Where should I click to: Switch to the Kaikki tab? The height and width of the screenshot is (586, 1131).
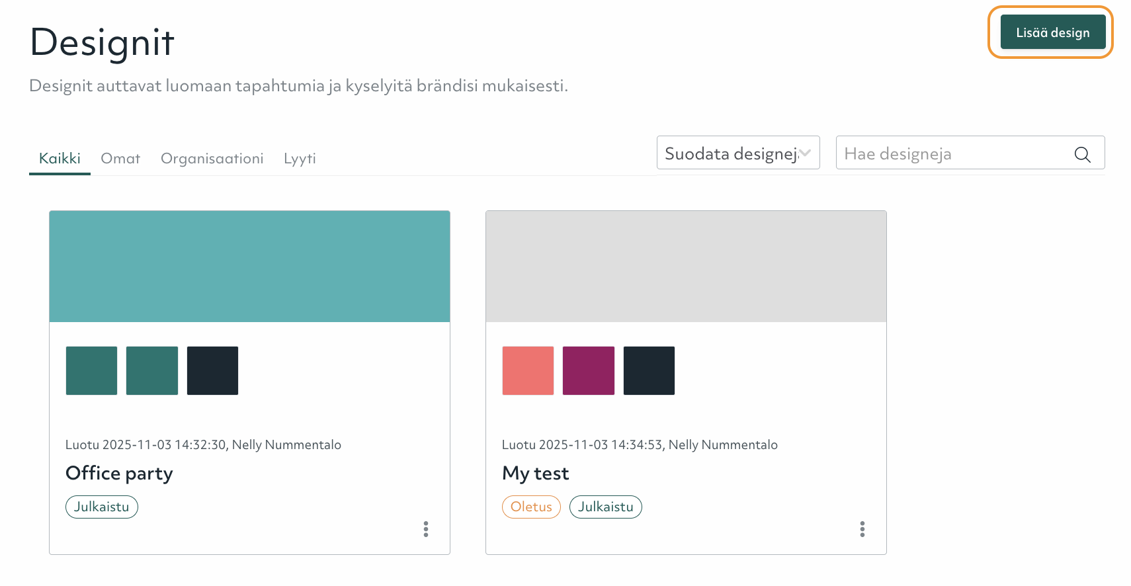[x=60, y=159]
